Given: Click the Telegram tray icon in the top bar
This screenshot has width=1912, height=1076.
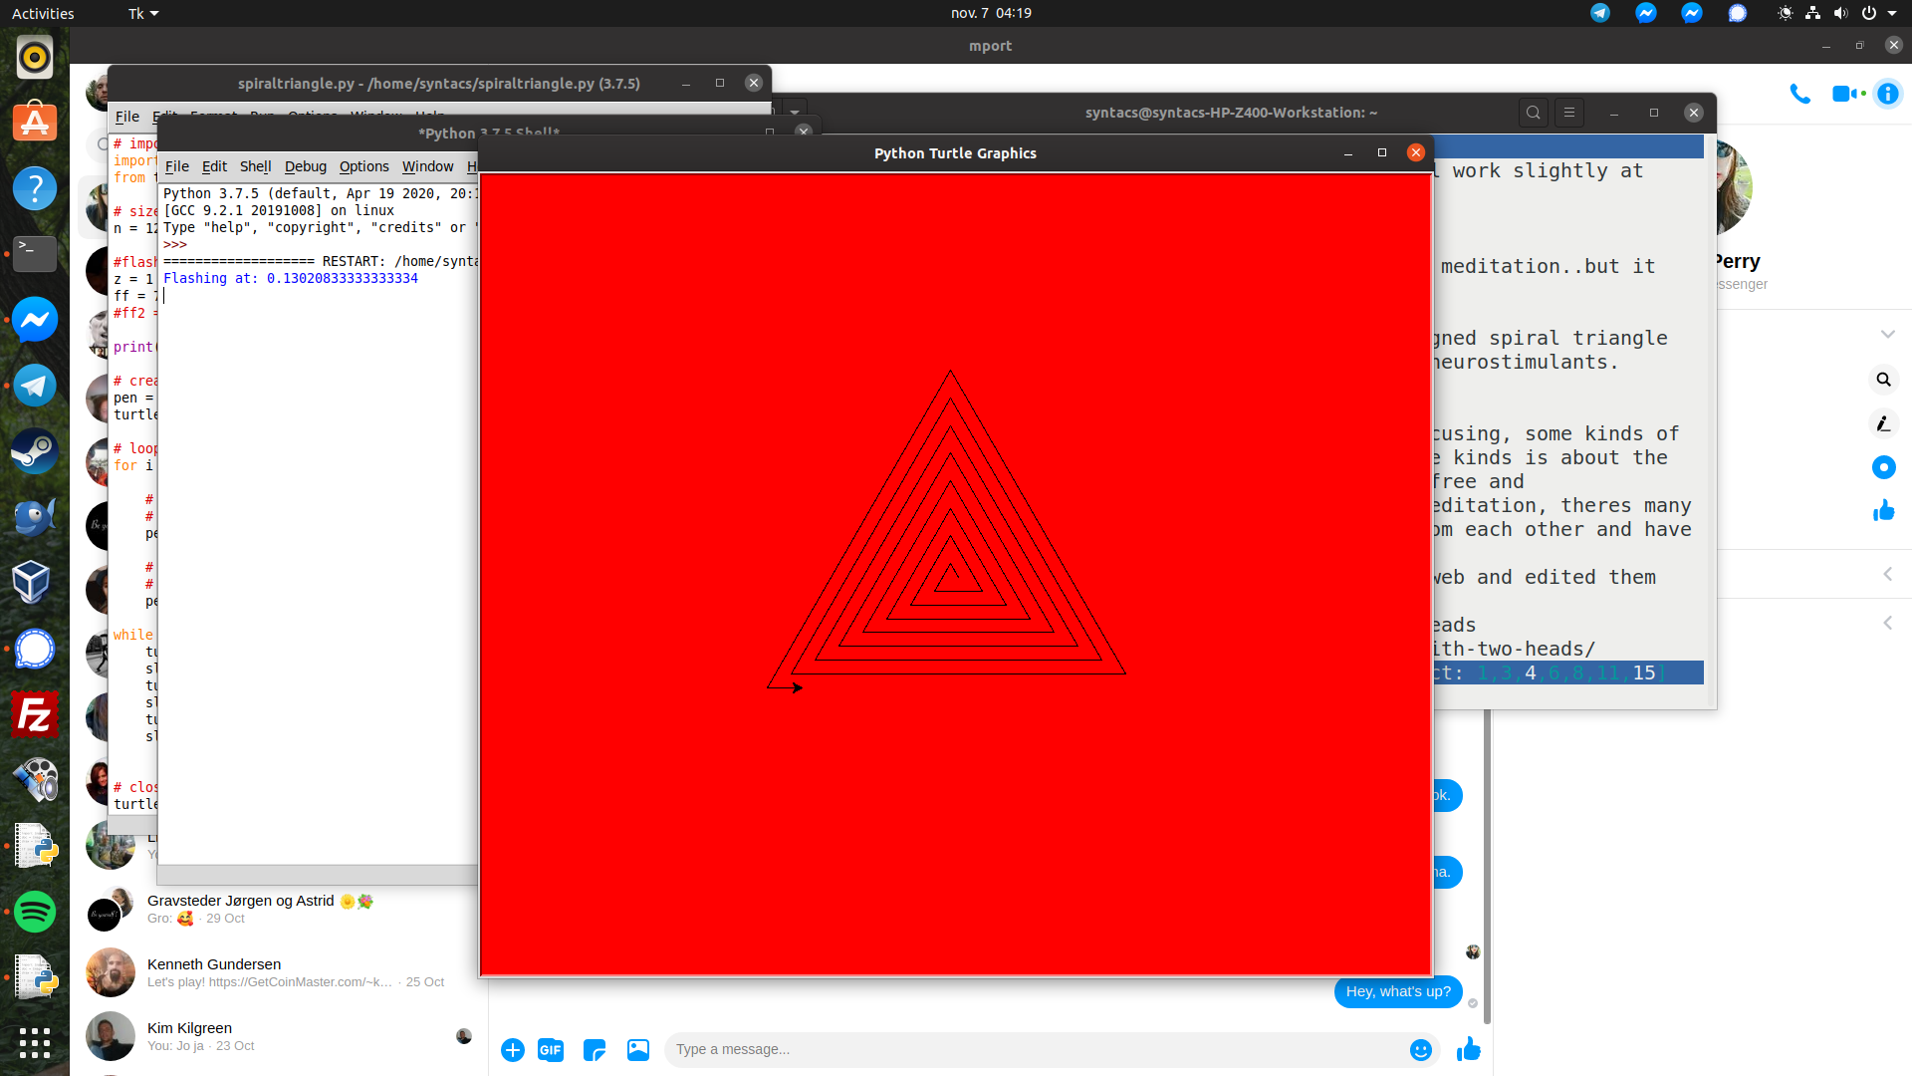Looking at the screenshot, I should (1600, 13).
